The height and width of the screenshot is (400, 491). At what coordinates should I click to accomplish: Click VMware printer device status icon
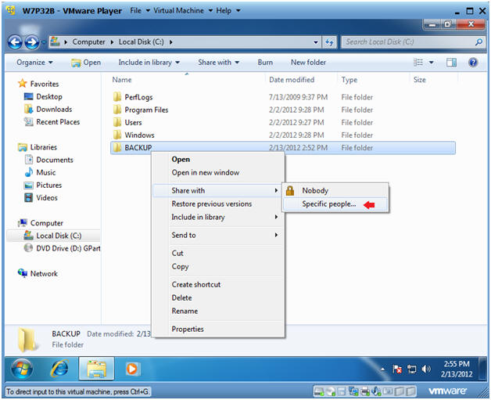pos(364,391)
